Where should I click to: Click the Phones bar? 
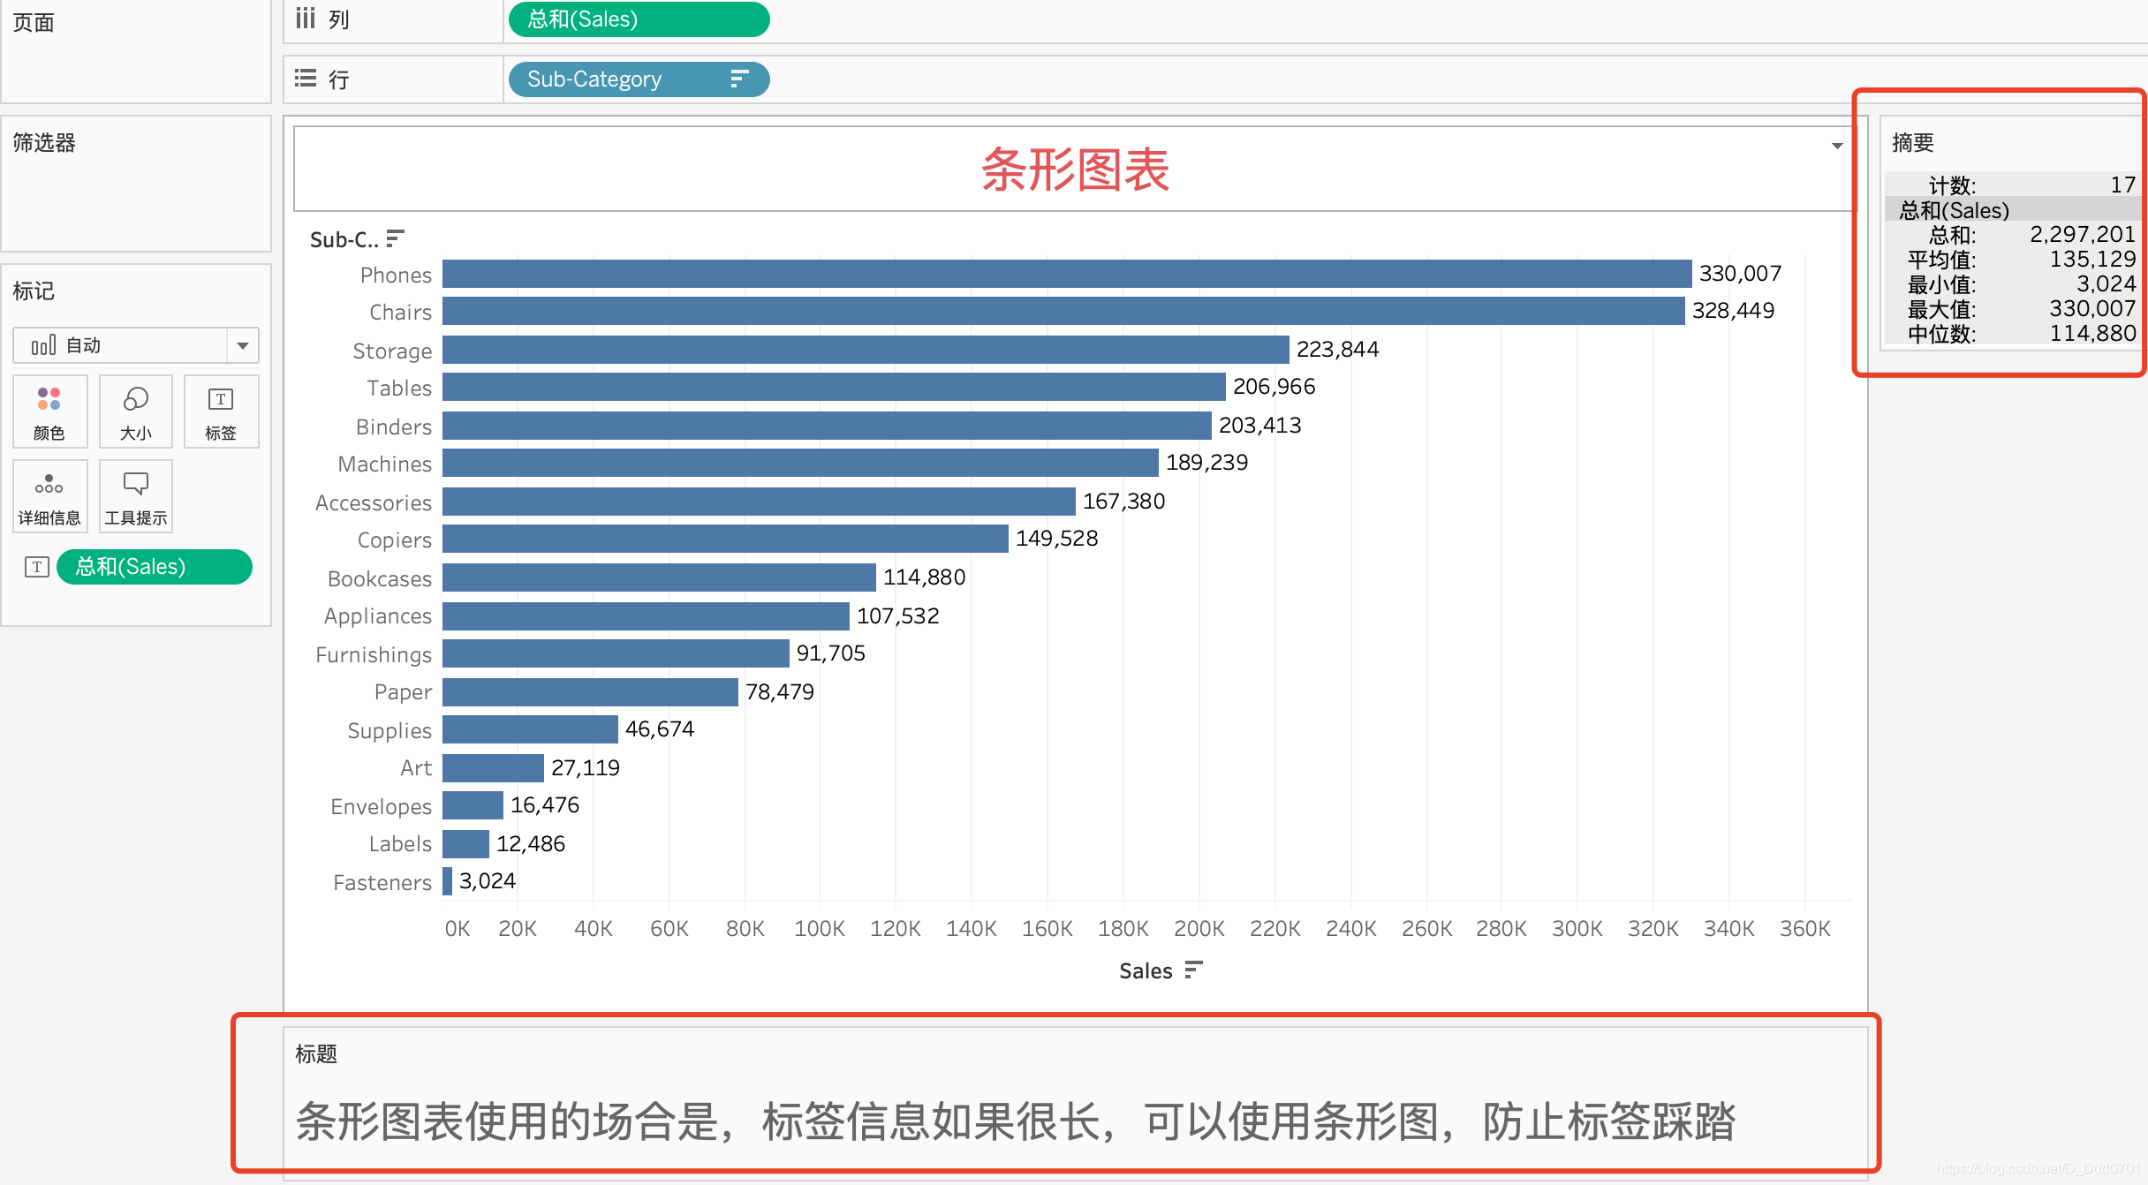[1067, 274]
